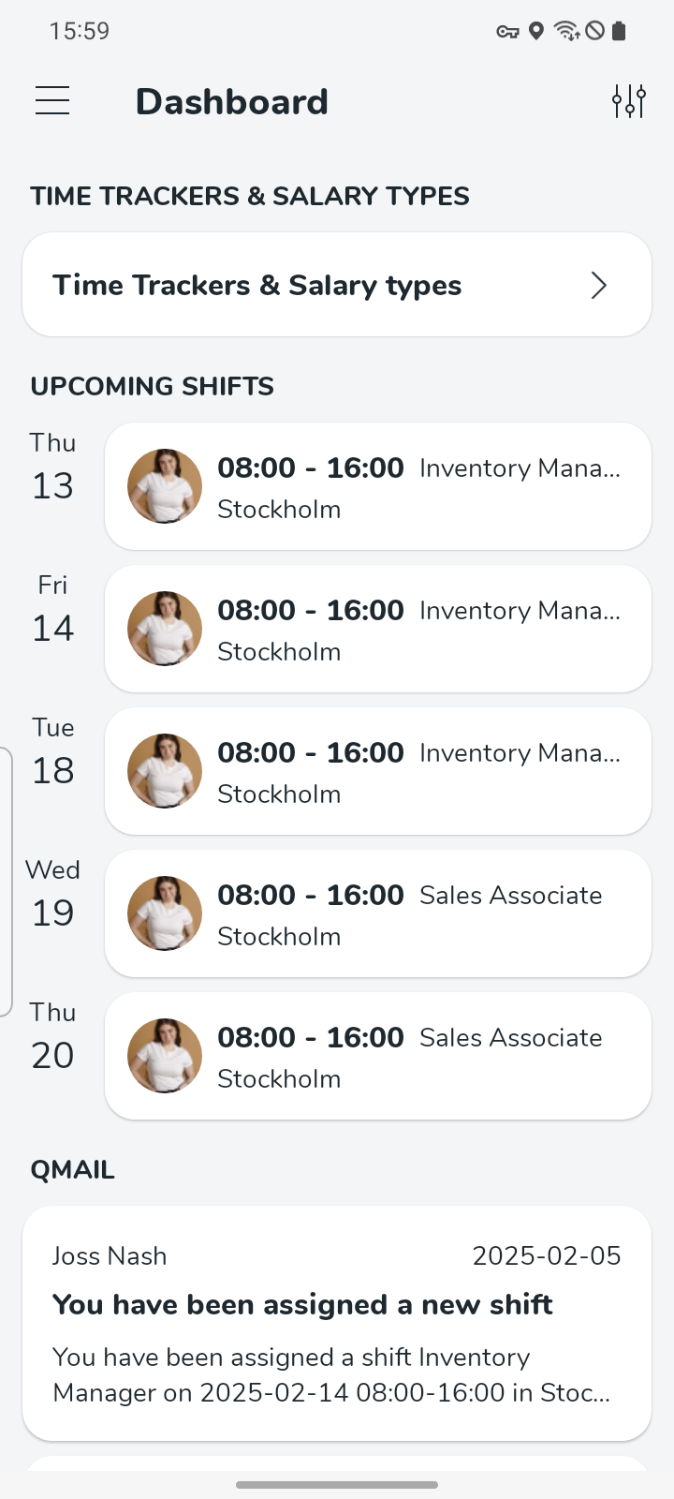Open dashboard filter settings sliders icon
This screenshot has width=674, height=1499.
(629, 101)
